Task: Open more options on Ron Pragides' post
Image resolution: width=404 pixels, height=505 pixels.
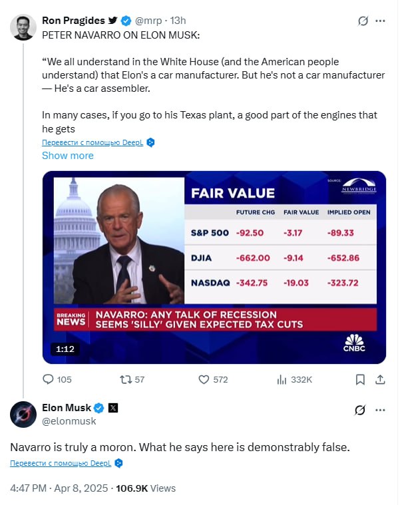Action: pyautogui.click(x=381, y=21)
